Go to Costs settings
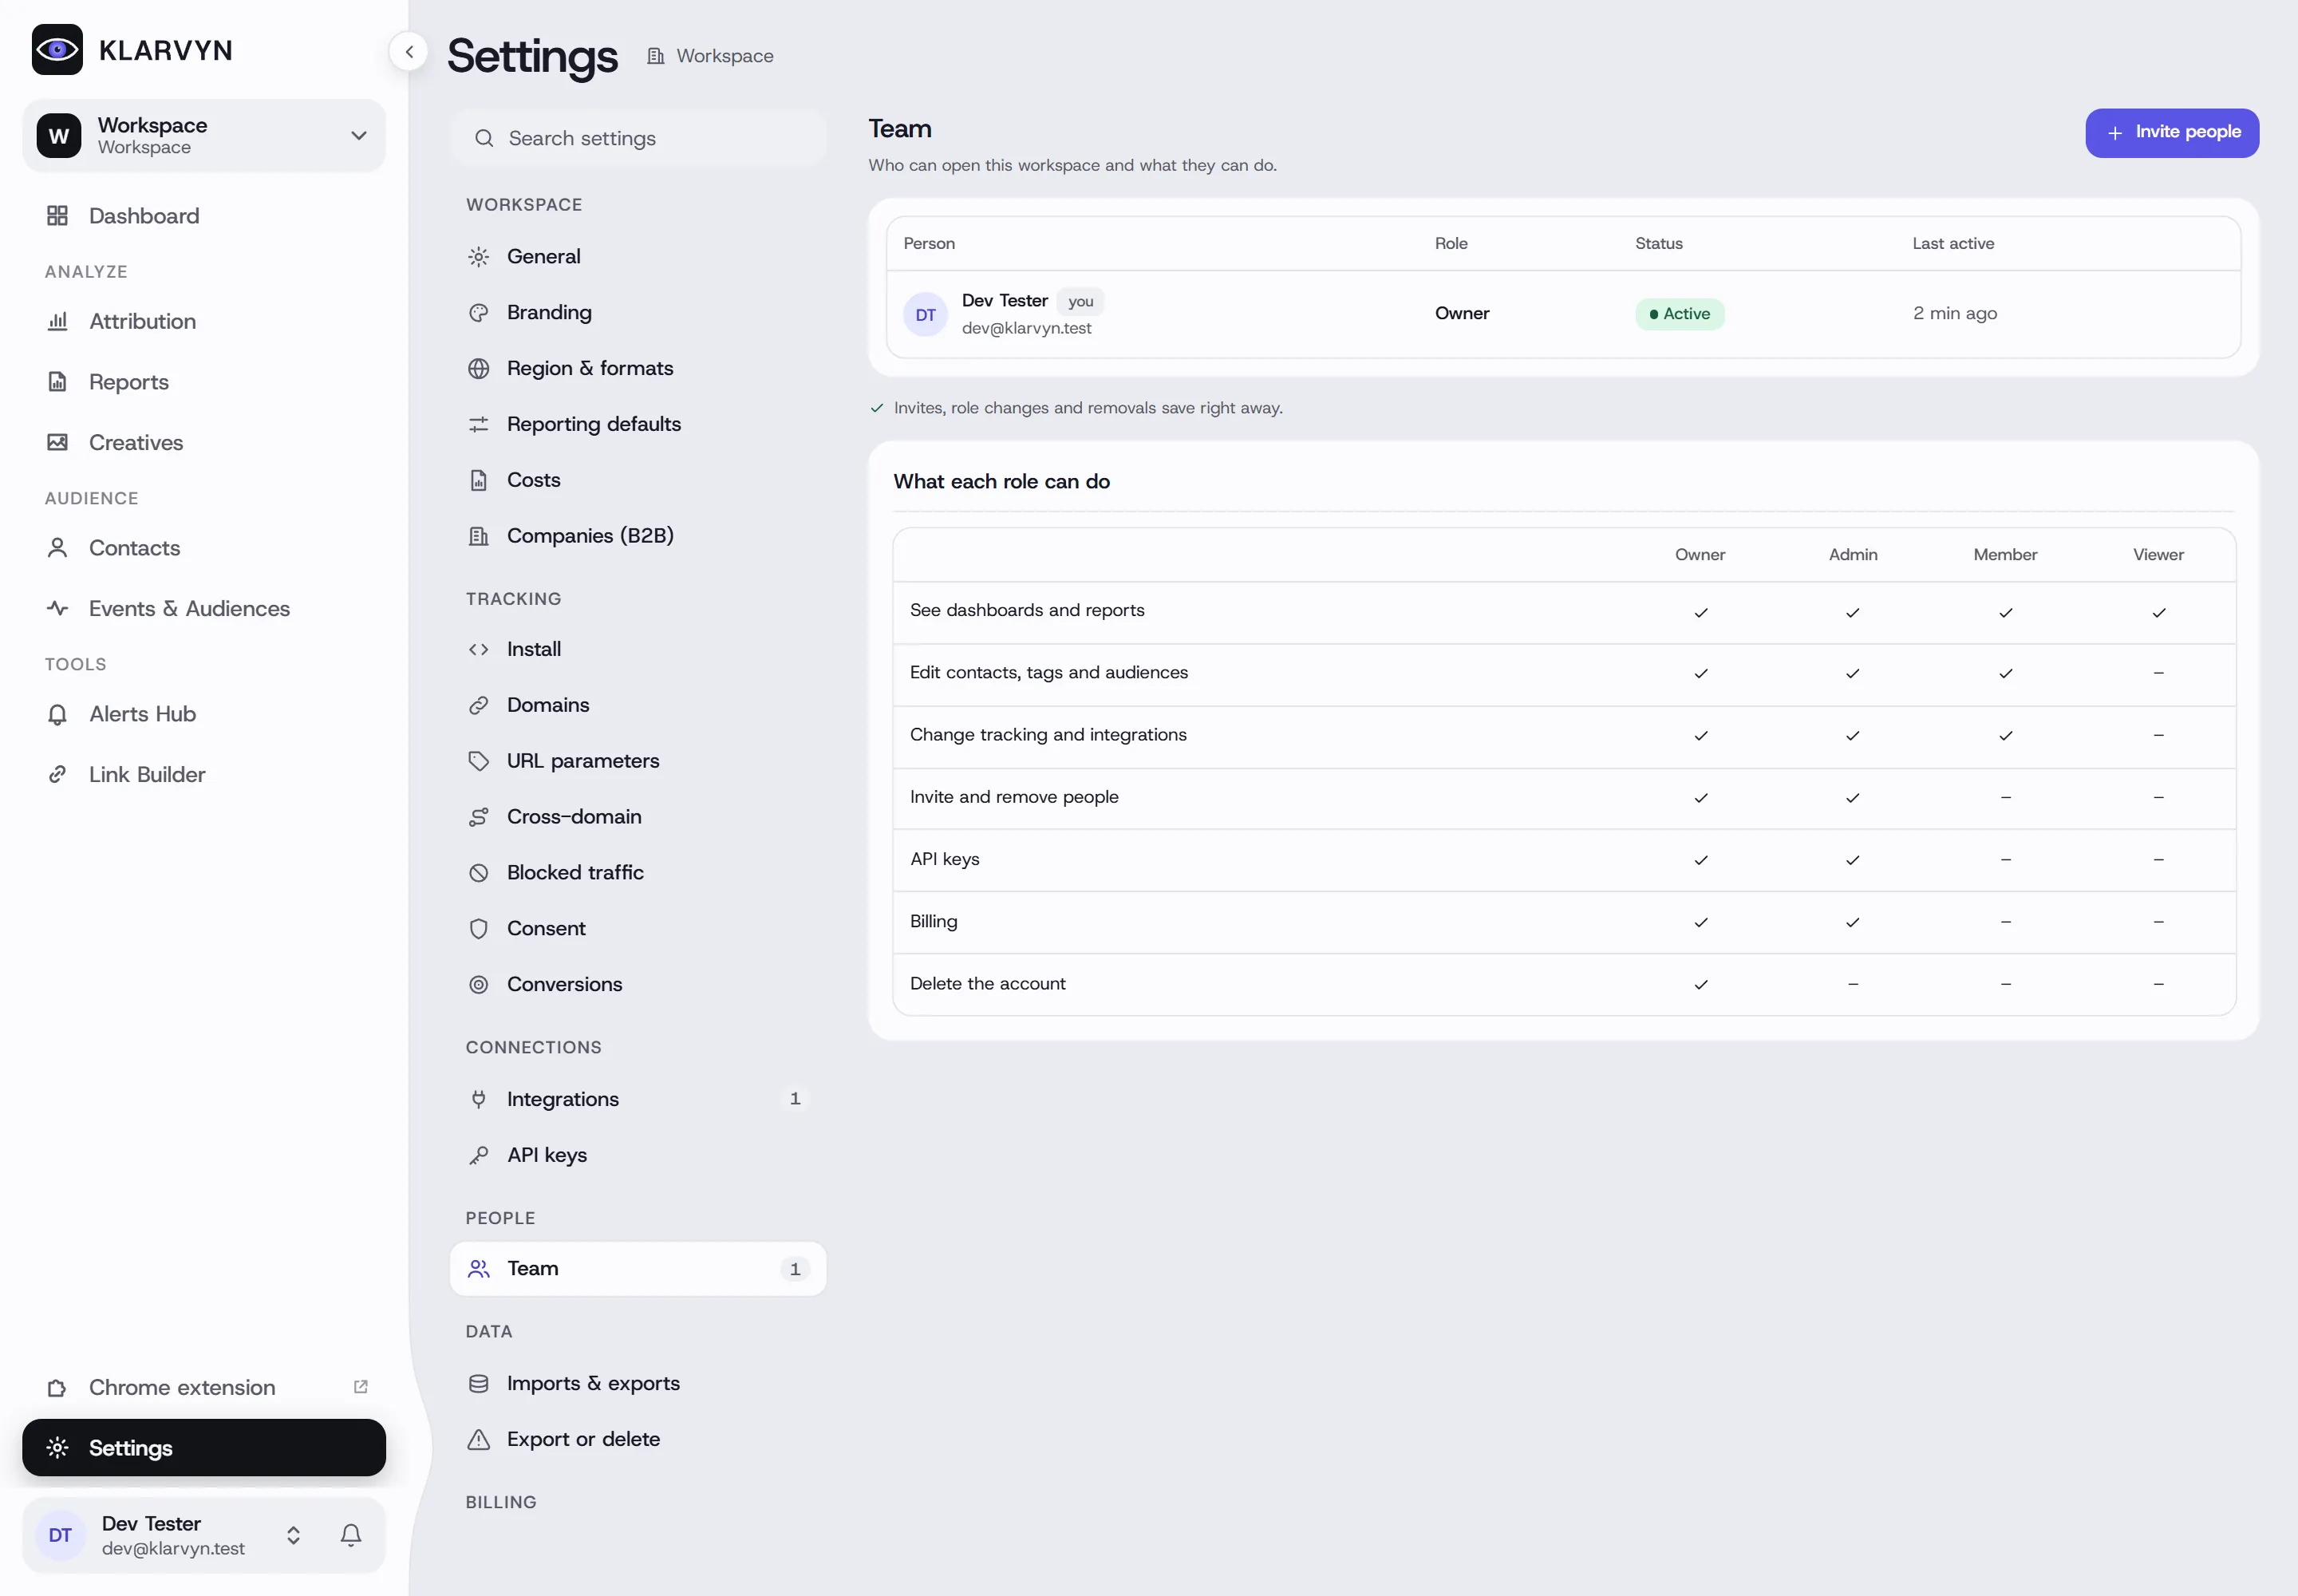Screen dimensions: 2298x1596 [638, 480]
